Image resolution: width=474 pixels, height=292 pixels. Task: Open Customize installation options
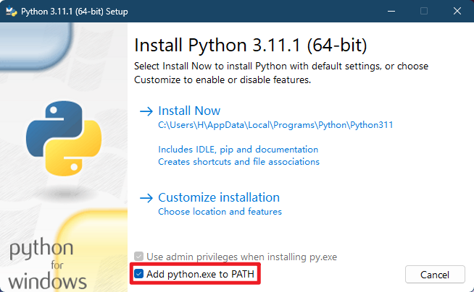218,197
